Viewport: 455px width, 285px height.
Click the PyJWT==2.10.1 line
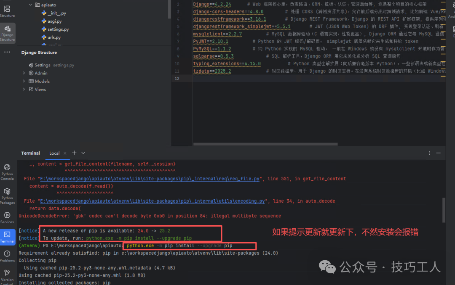pos(211,42)
